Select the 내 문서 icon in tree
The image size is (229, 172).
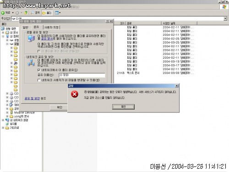tap(7, 33)
